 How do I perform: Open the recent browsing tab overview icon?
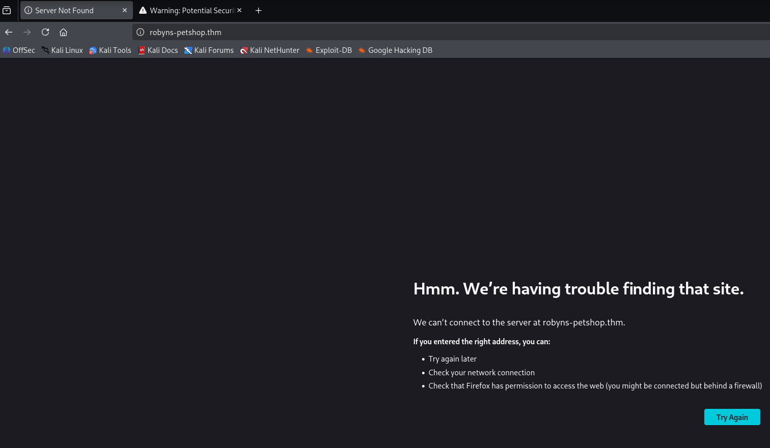pyautogui.click(x=7, y=10)
